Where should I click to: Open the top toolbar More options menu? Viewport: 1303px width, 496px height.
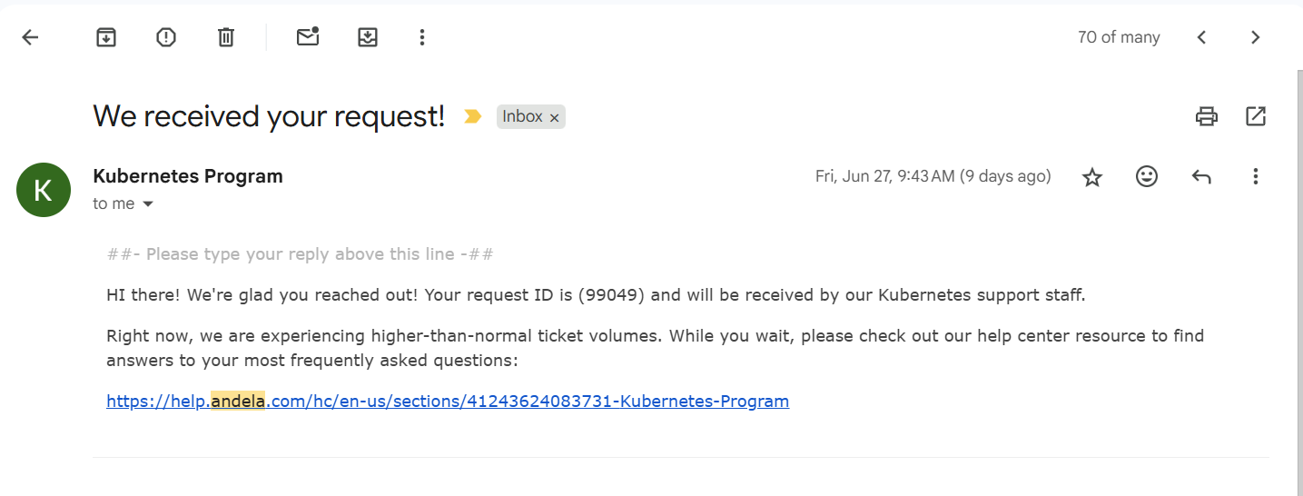[x=421, y=37]
